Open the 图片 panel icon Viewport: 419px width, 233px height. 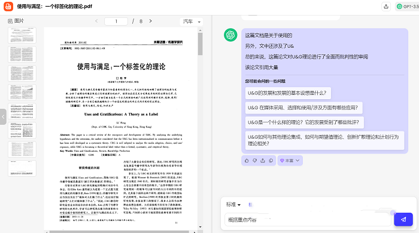(10, 21)
